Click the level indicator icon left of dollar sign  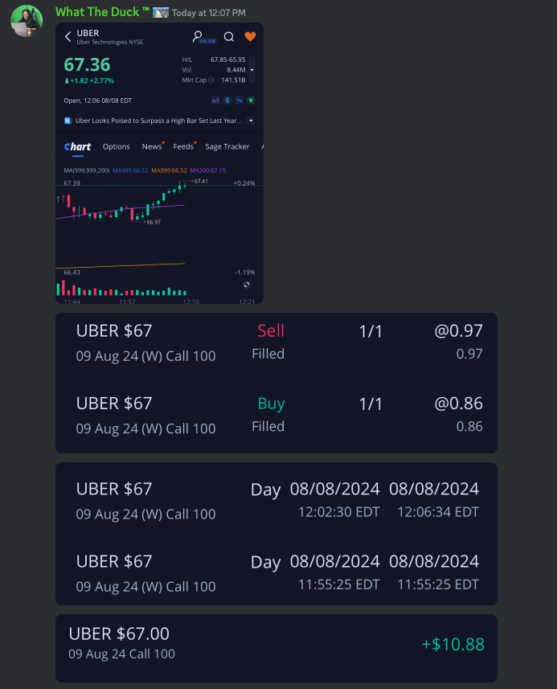click(x=215, y=100)
